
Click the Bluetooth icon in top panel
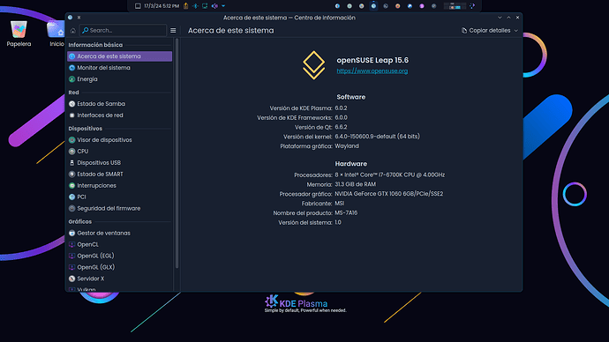pos(195,6)
